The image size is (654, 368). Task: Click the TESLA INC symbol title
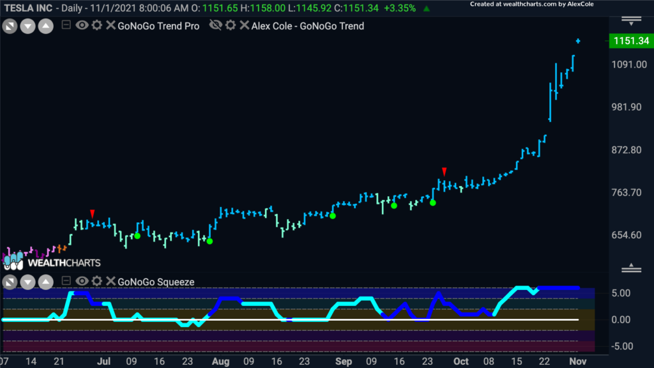(x=28, y=8)
